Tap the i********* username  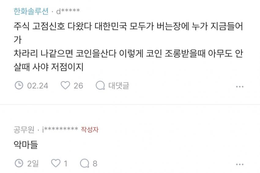coord(60,129)
